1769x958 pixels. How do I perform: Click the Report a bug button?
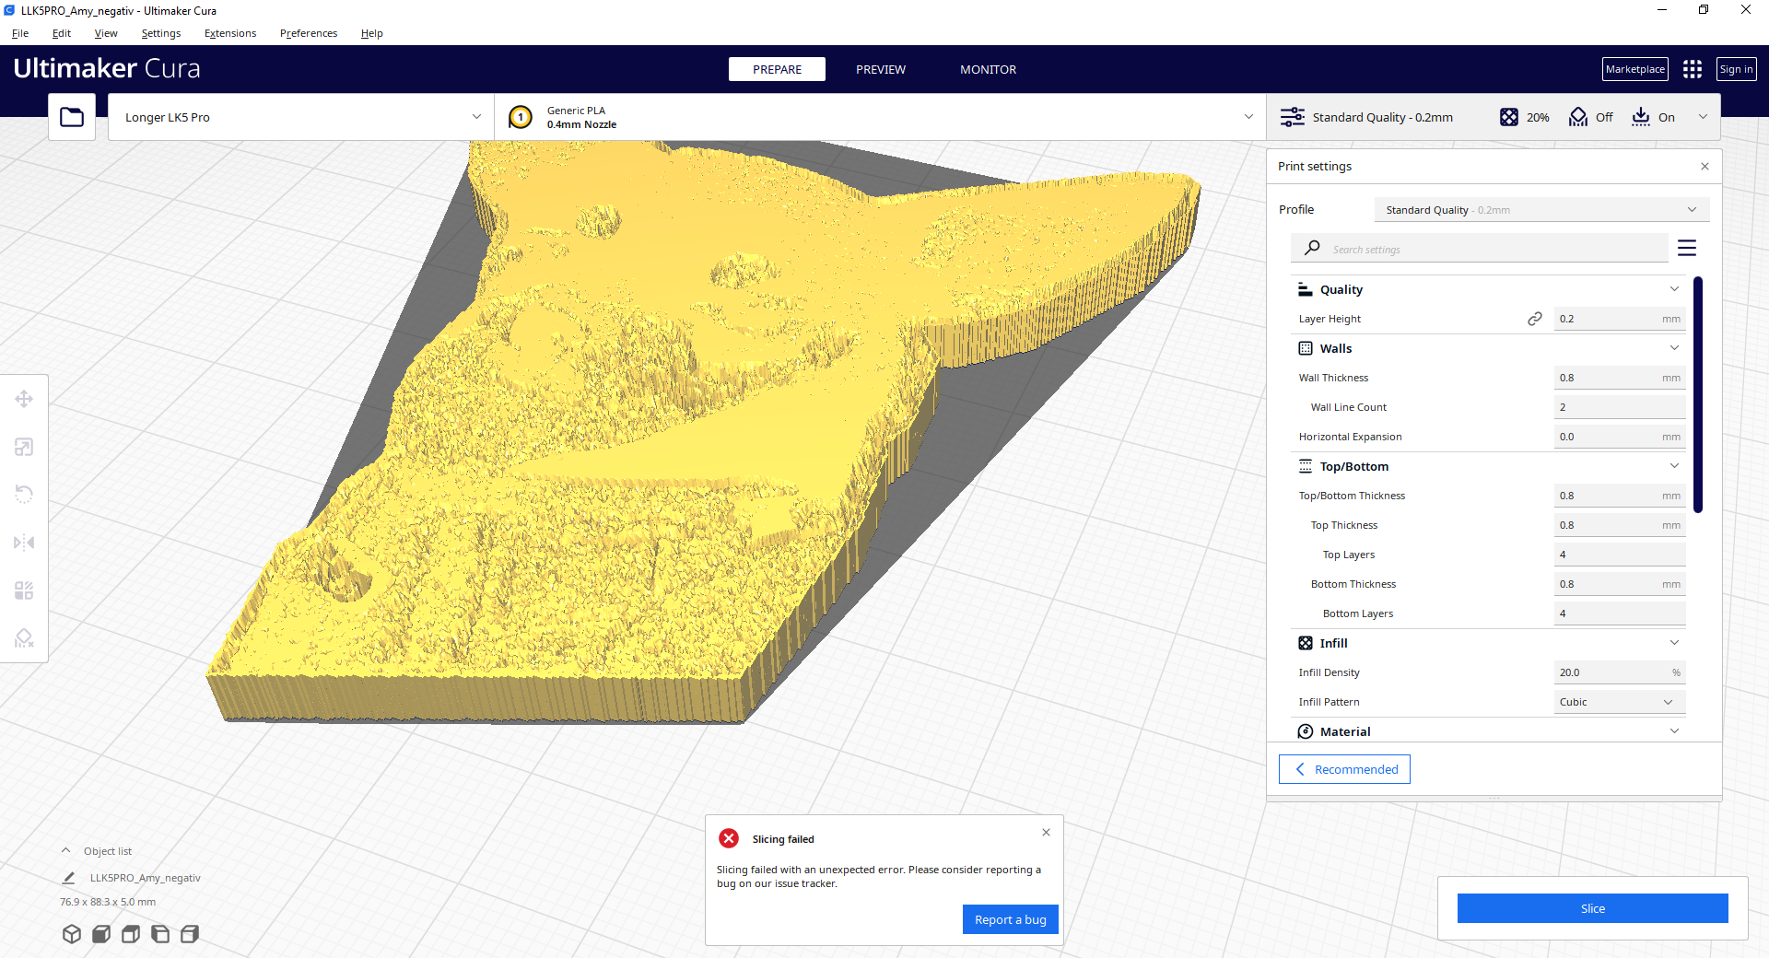1010,918
